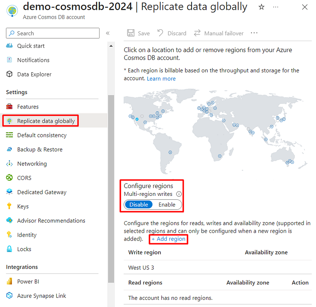Image resolution: width=316 pixels, height=307 pixels.
Task: Click the sidebar scroll up arrow
Action: tap(111, 46)
